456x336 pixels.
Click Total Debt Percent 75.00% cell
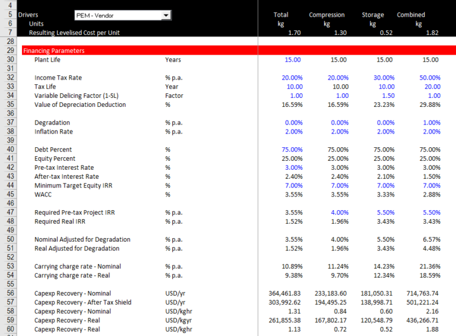(292, 150)
